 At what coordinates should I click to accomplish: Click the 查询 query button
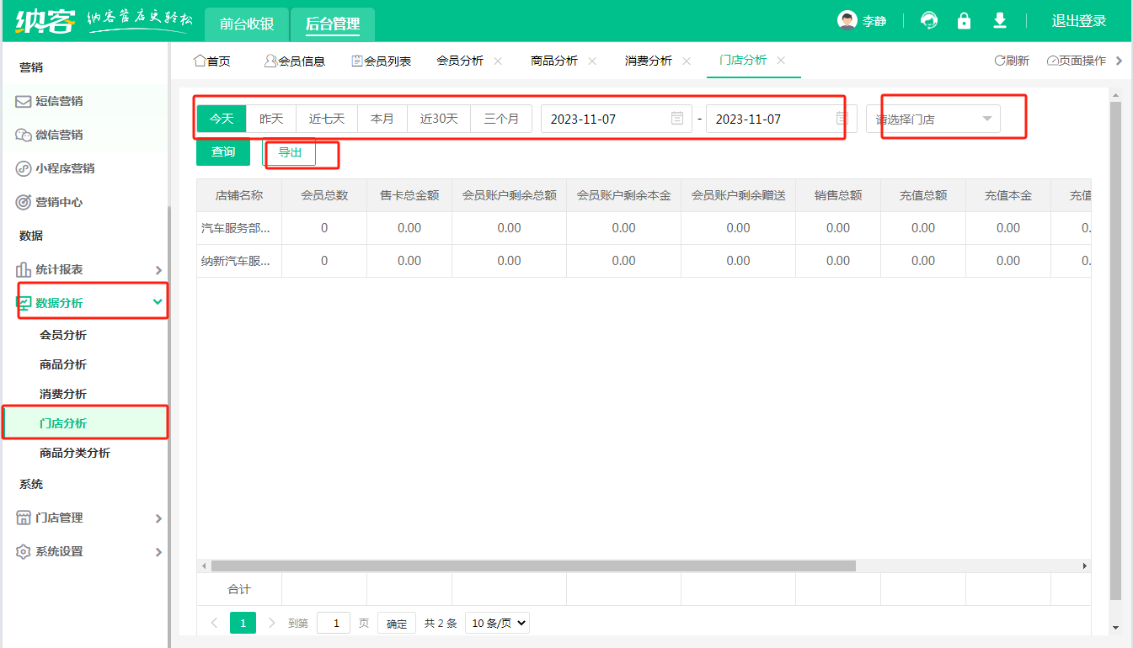[x=222, y=152]
